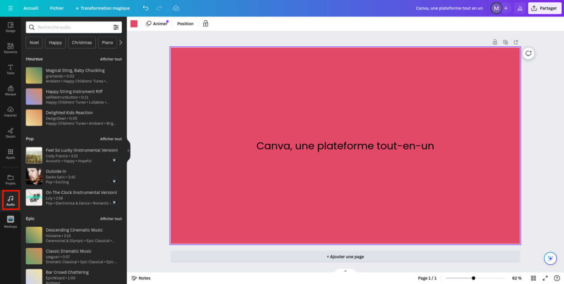Click the Partager button
The image size is (564, 284).
click(x=545, y=8)
